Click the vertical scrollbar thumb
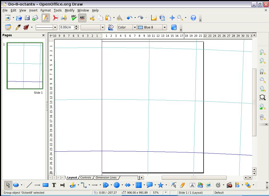 point(254,102)
